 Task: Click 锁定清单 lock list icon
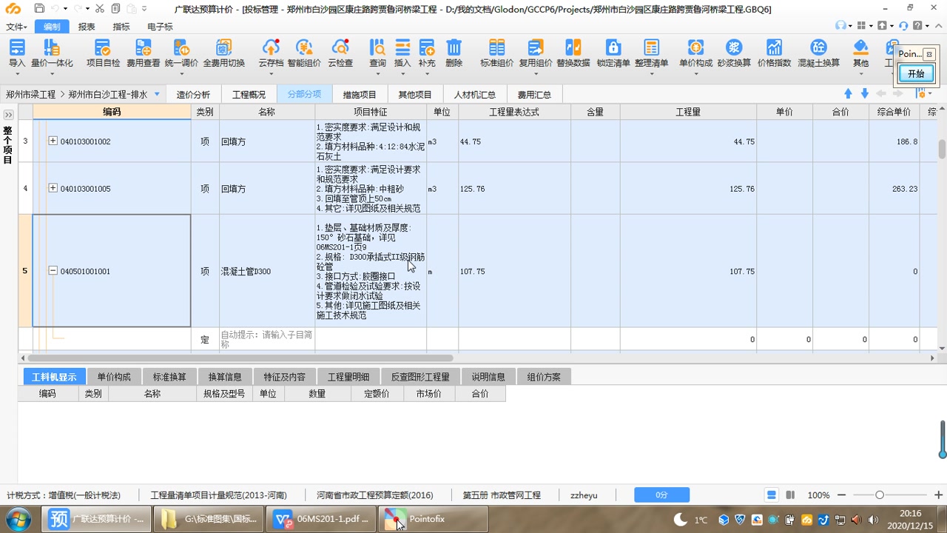[613, 48]
